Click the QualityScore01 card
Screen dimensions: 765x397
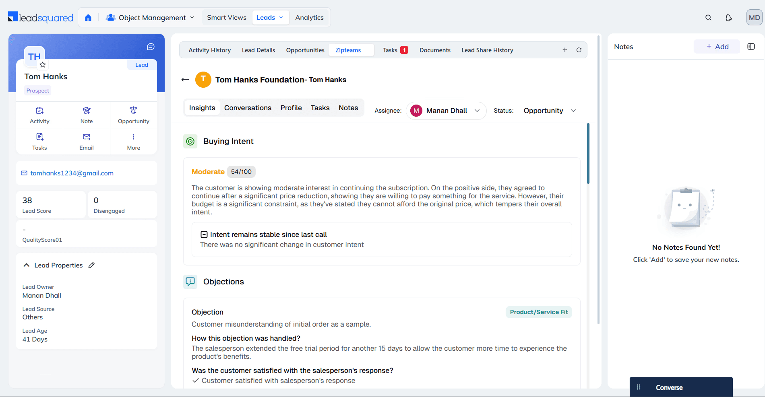(x=87, y=234)
